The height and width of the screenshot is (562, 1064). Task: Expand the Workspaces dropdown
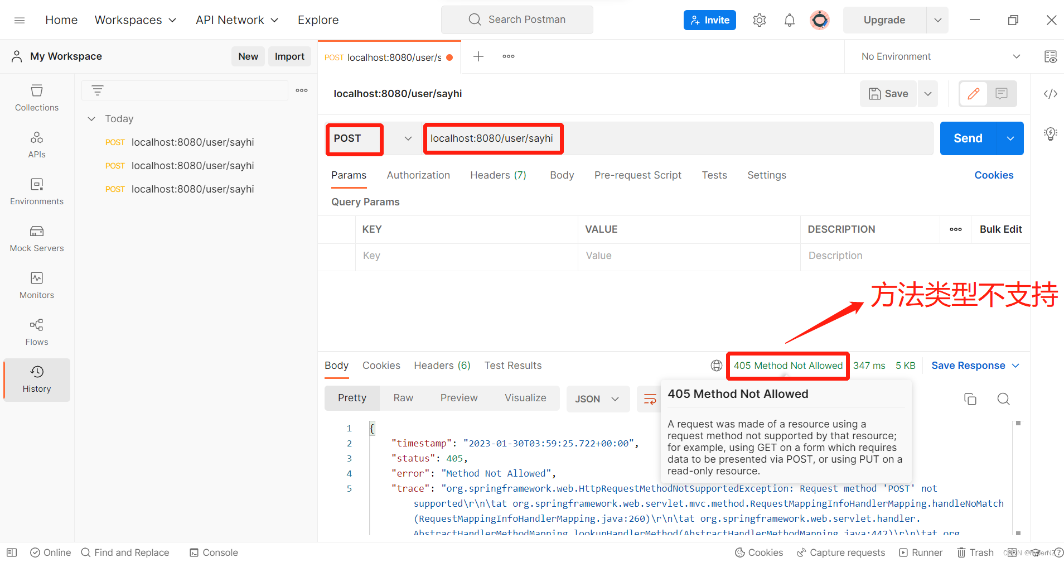tap(136, 20)
